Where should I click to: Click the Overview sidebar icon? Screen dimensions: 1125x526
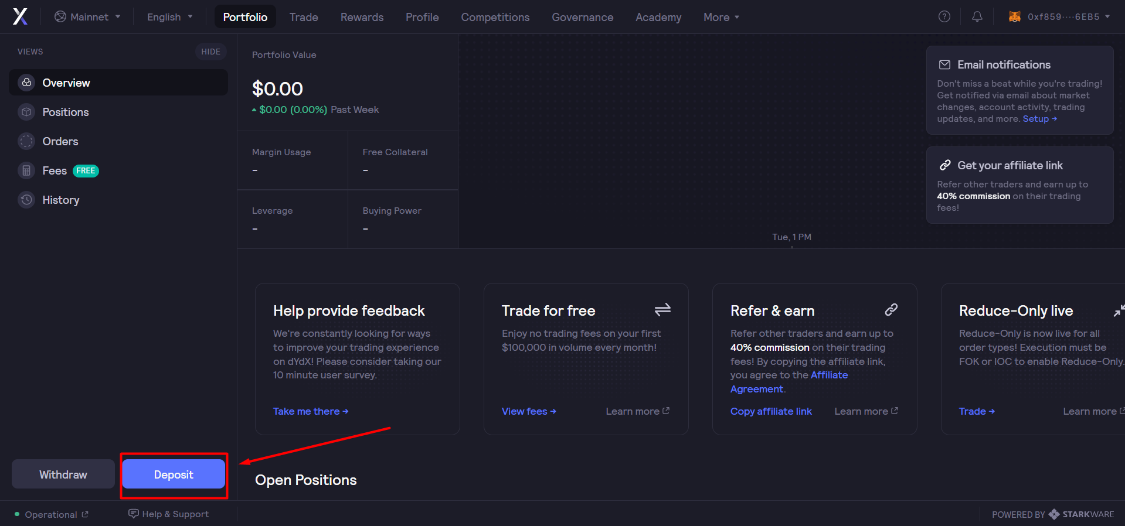click(x=26, y=83)
